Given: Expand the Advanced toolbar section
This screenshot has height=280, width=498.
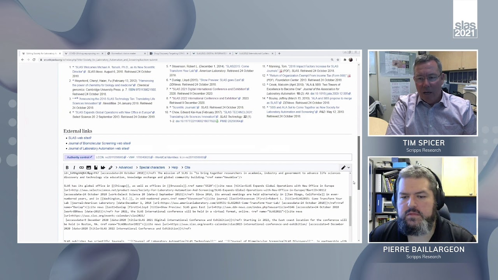Looking at the screenshot, I should coord(124,168).
